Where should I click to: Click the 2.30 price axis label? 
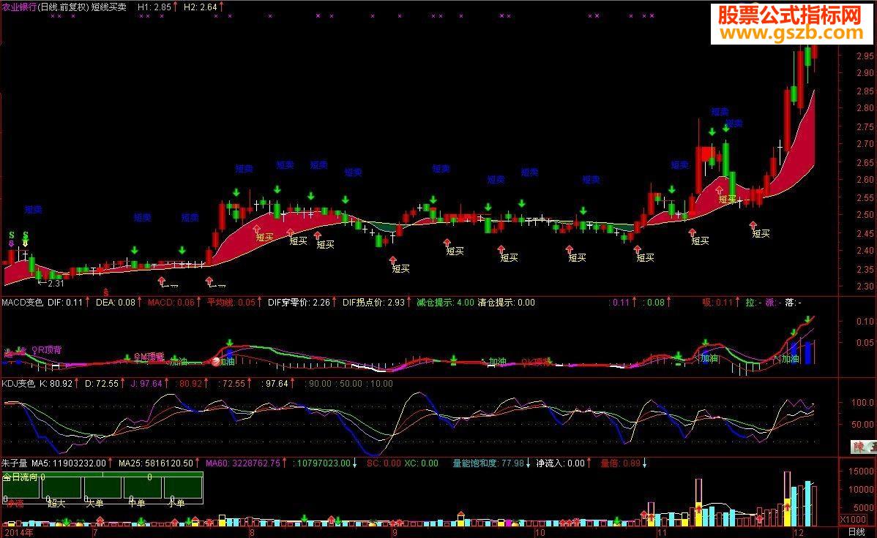pos(865,287)
